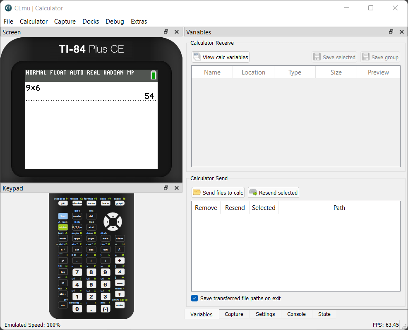Screen dimensions: 408x330
Task: Tap the window key on the keypad
Action: (x=77, y=203)
